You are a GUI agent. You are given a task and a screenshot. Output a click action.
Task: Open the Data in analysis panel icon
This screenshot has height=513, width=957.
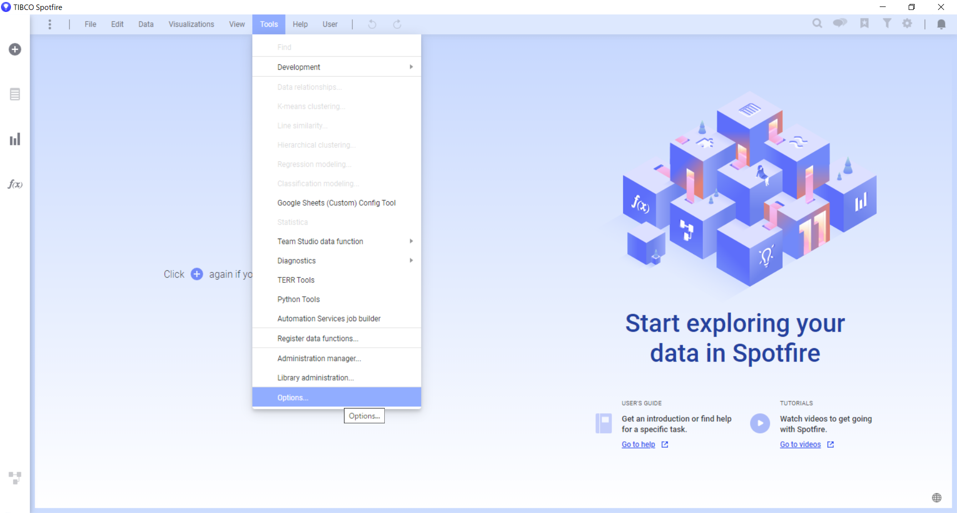(15, 94)
